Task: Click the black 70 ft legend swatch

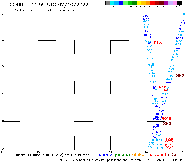Action: 179,3
